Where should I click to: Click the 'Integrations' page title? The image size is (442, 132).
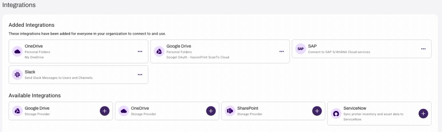(x=19, y=5)
